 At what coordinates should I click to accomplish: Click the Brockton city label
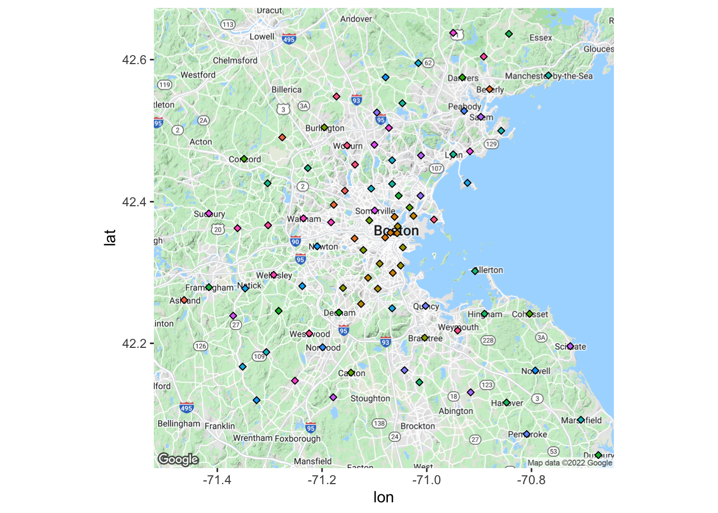418,426
